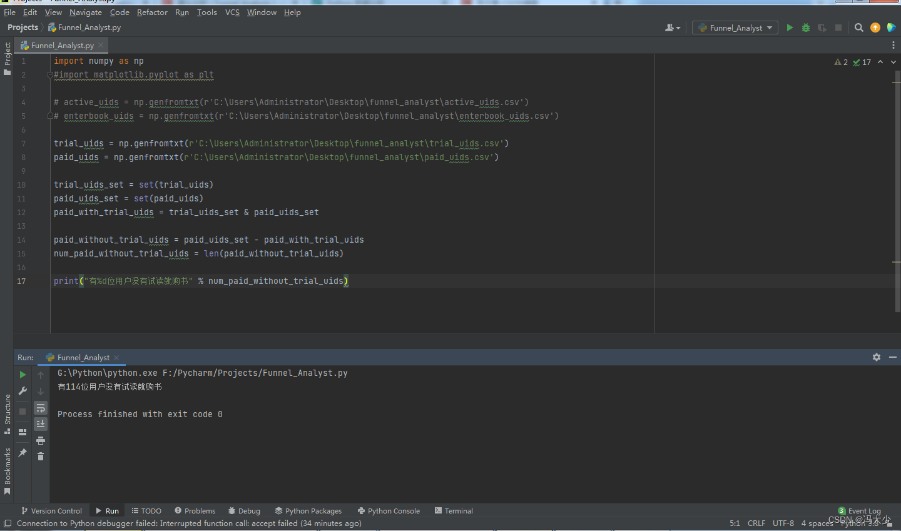Open CRLF line separator selector
901x531 pixels.
756,523
